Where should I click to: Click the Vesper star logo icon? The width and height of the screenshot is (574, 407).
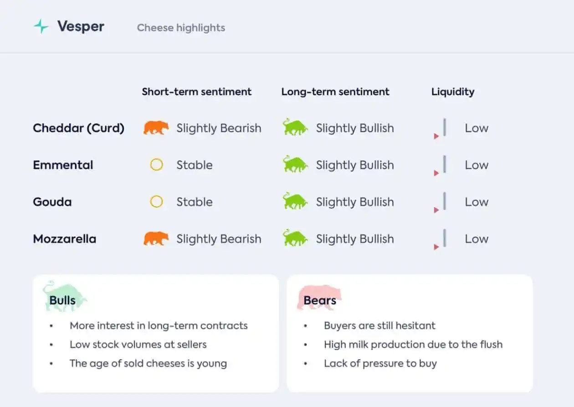point(41,26)
